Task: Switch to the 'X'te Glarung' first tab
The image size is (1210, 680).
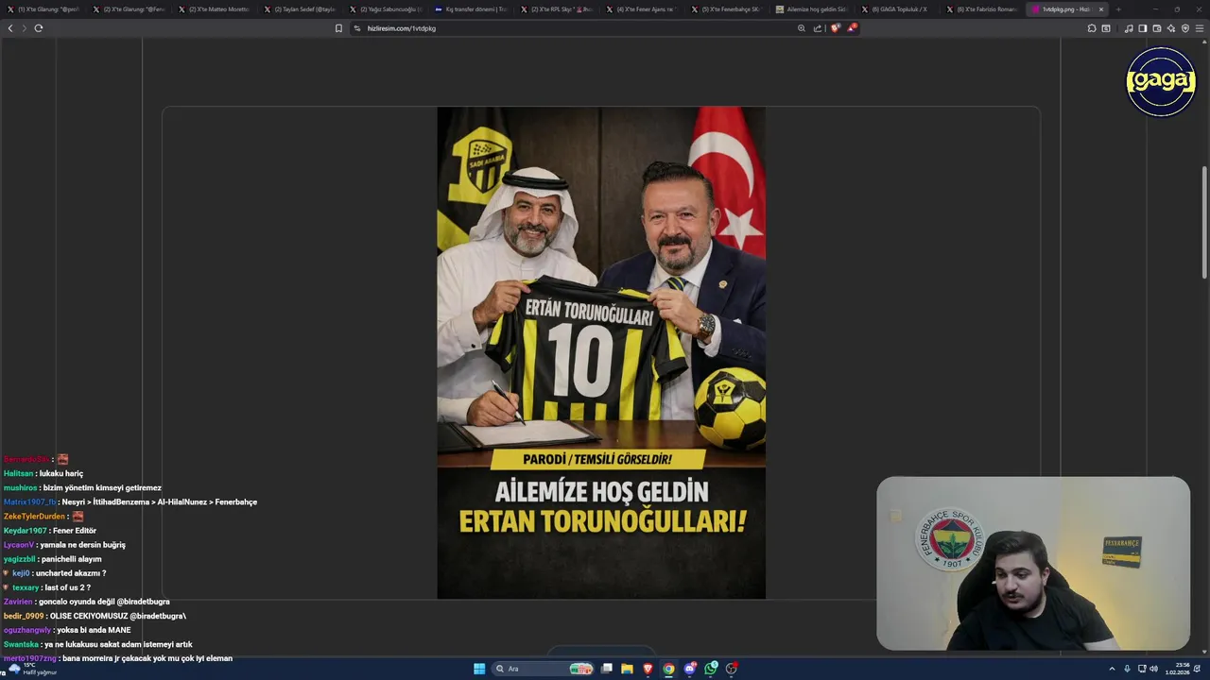Action: pos(45,9)
